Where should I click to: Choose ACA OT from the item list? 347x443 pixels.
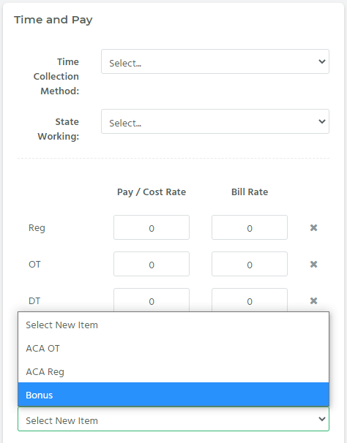[x=173, y=348]
